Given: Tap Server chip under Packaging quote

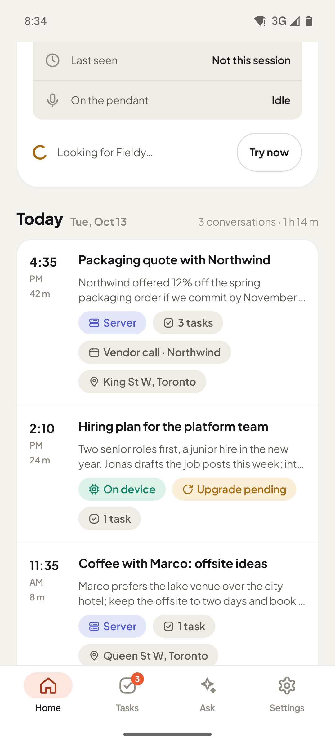Looking at the screenshot, I should tap(112, 323).
